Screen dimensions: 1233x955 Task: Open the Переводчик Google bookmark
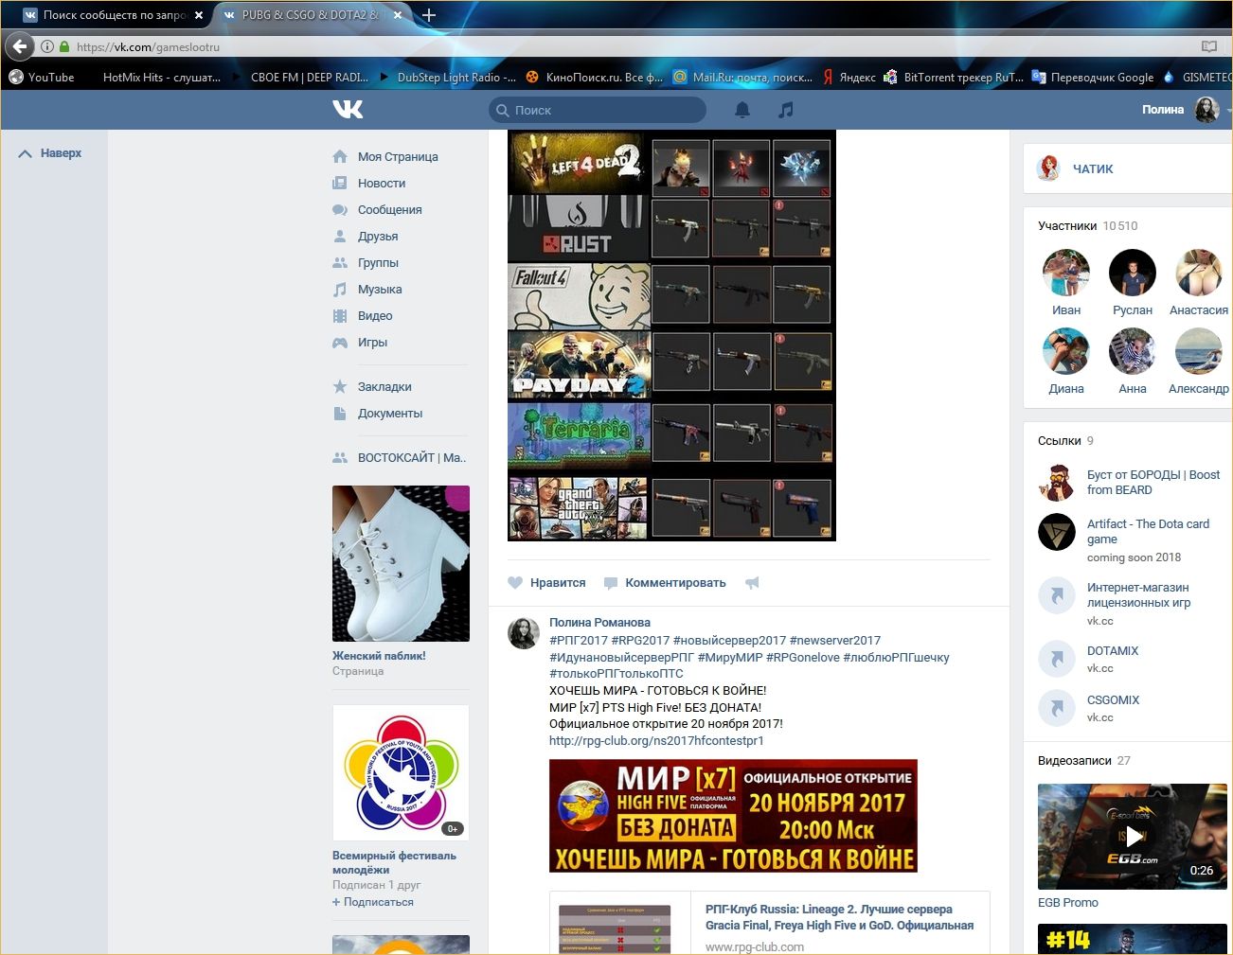tap(1093, 78)
